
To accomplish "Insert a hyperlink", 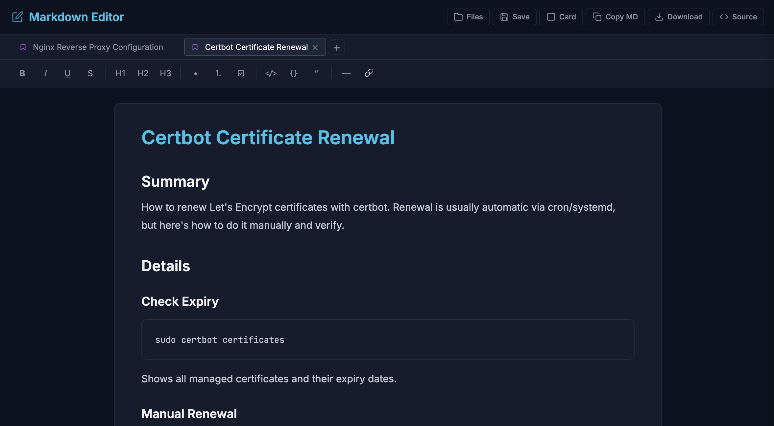I will click(x=369, y=73).
